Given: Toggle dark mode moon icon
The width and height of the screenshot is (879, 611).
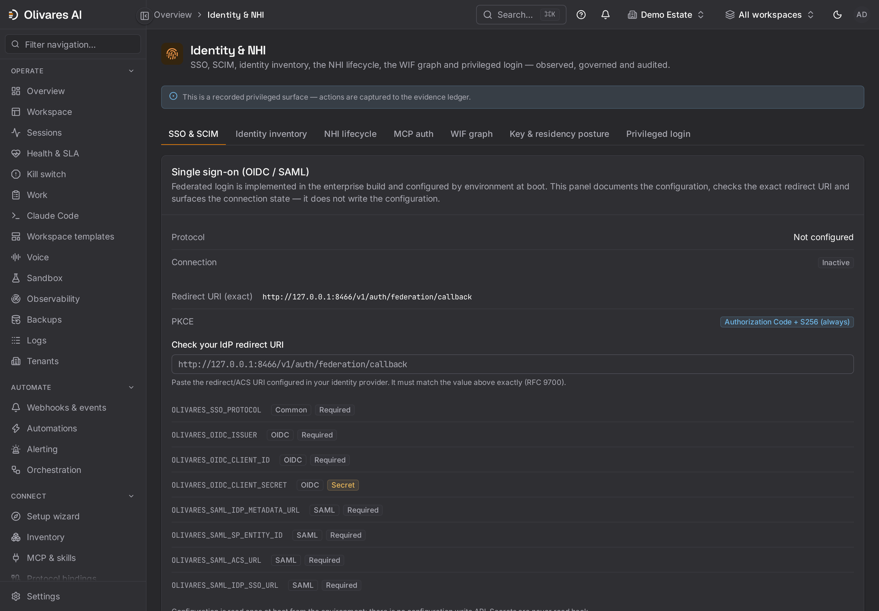Looking at the screenshot, I should [837, 15].
